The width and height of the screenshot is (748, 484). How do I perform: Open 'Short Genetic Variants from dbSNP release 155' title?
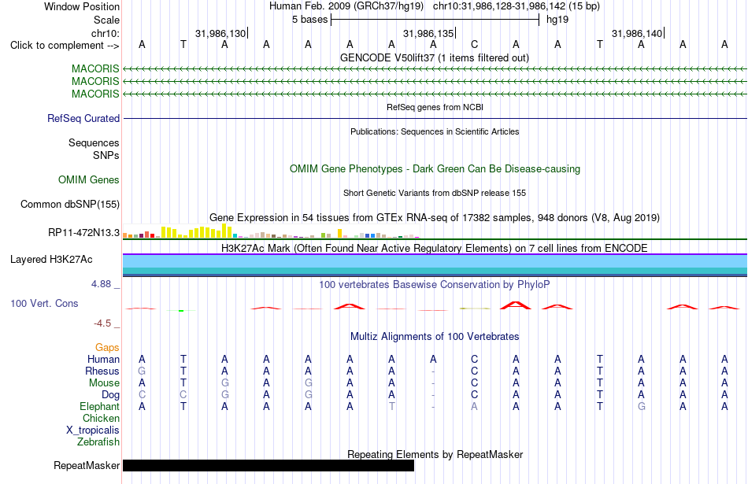click(x=435, y=193)
